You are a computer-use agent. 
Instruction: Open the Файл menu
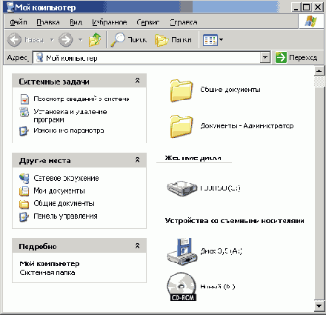click(x=19, y=22)
